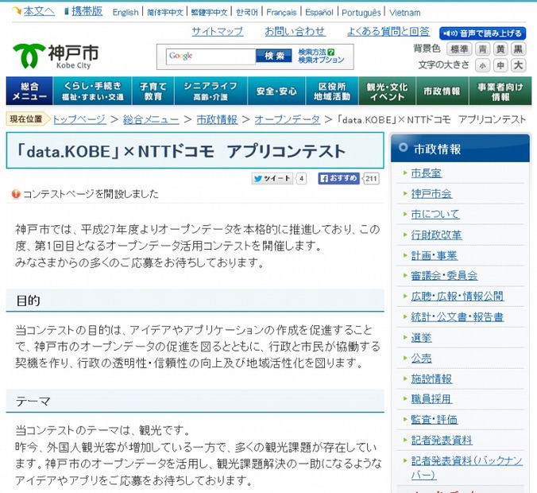
Task: Switch language to 한국어
Action: click(x=246, y=13)
